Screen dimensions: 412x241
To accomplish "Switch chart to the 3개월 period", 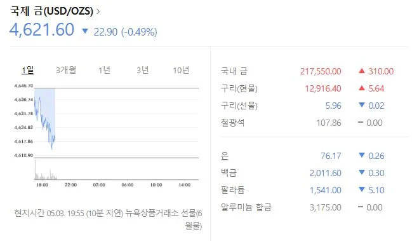I will (66, 70).
